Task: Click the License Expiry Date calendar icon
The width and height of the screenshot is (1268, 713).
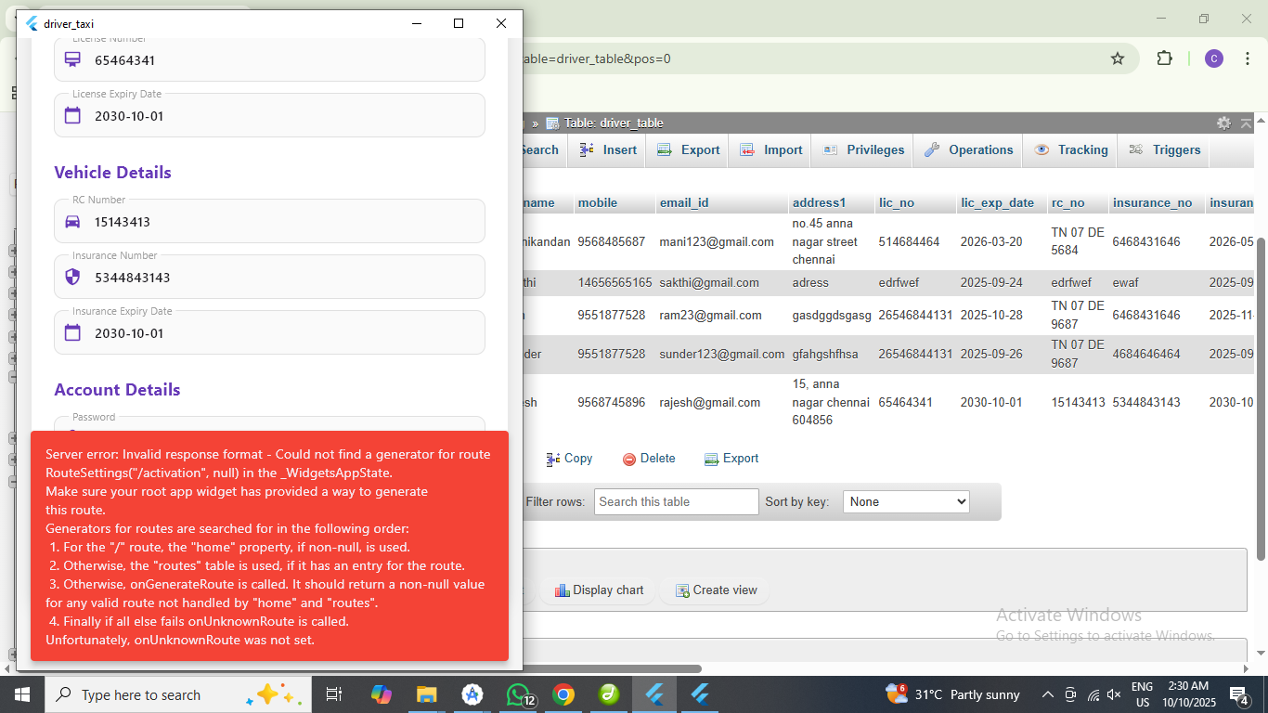Action: click(x=72, y=116)
